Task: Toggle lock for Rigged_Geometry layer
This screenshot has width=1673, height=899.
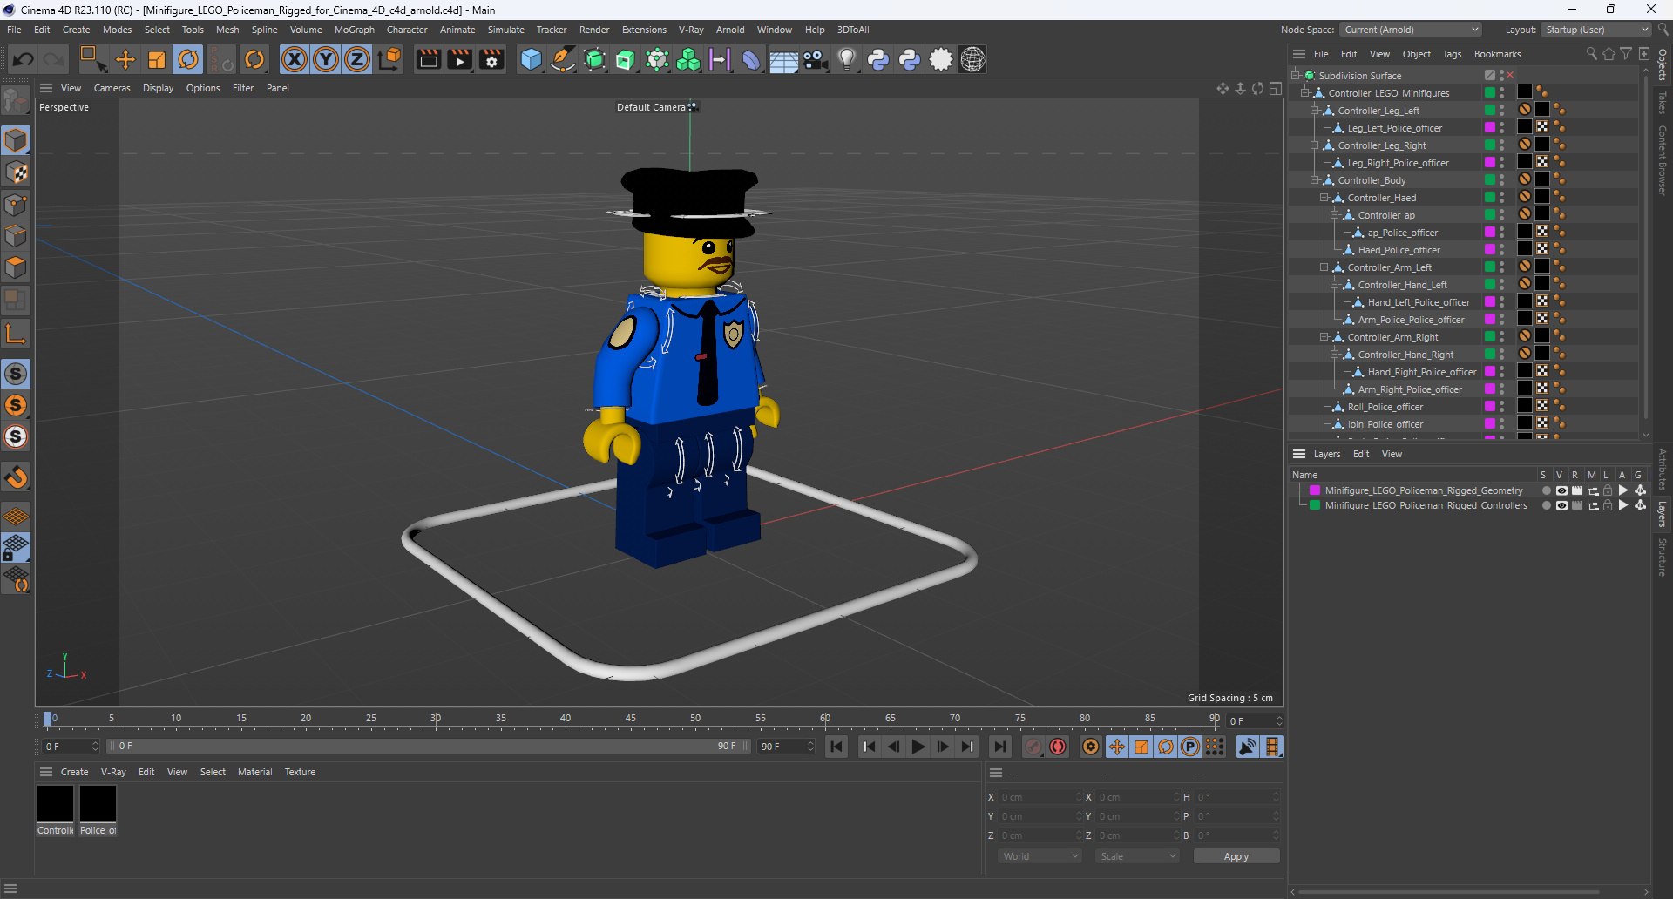Action: tap(1608, 490)
